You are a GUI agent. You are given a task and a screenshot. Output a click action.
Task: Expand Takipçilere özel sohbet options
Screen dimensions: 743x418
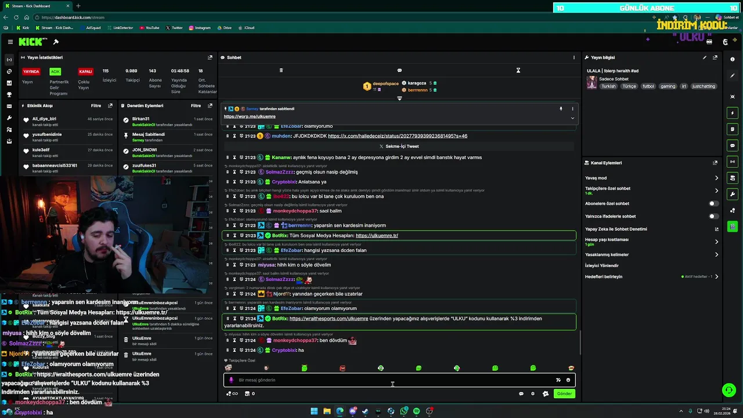pyautogui.click(x=716, y=190)
